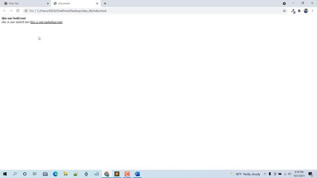
Task: Close the New Tab tab
Action: (48, 3)
